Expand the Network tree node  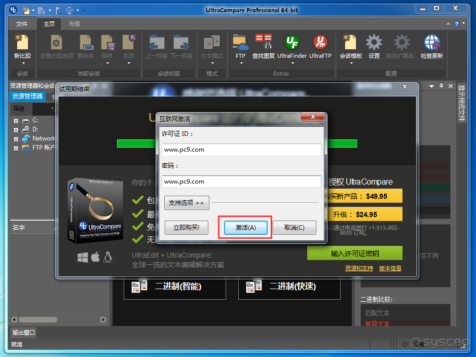click(x=16, y=139)
